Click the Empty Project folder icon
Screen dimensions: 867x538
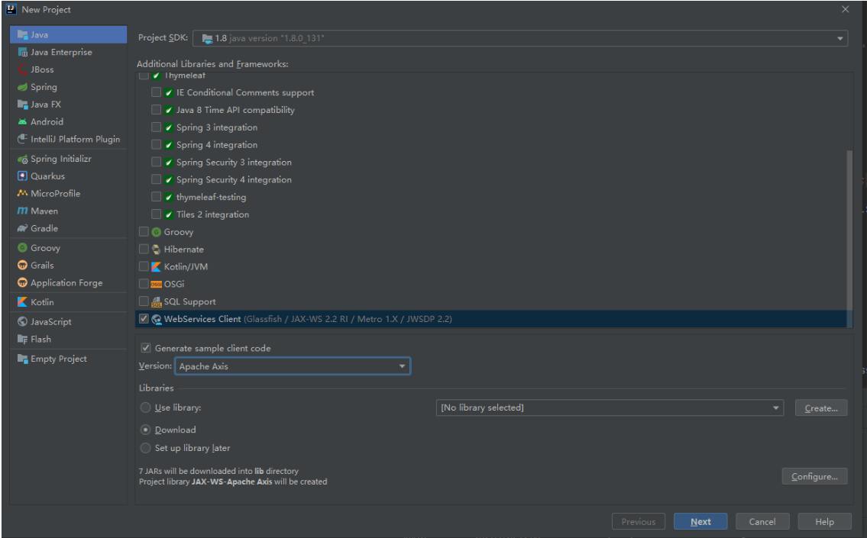[22, 359]
